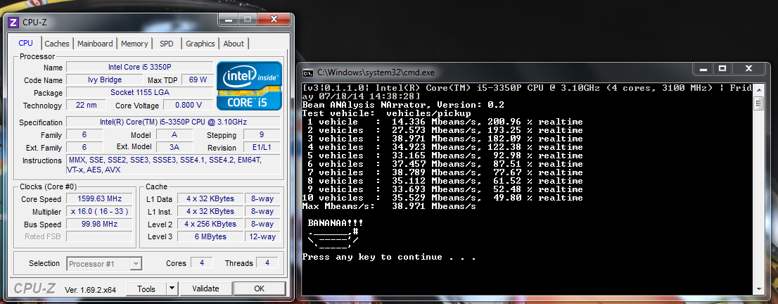Image resolution: width=778 pixels, height=304 pixels.
Task: Click the Level 2 size 4 x 256 KBytes
Action: (210, 224)
